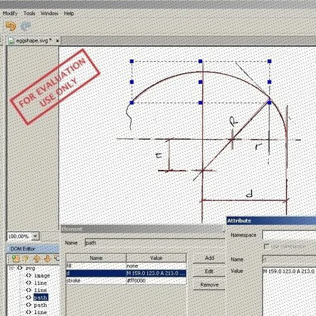Select the d attribute row

(126, 273)
